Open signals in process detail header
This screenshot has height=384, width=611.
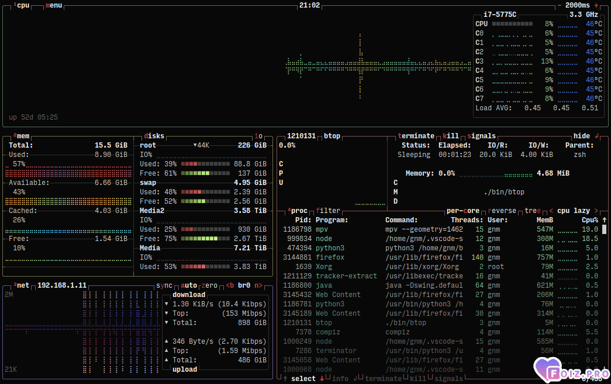(x=481, y=136)
